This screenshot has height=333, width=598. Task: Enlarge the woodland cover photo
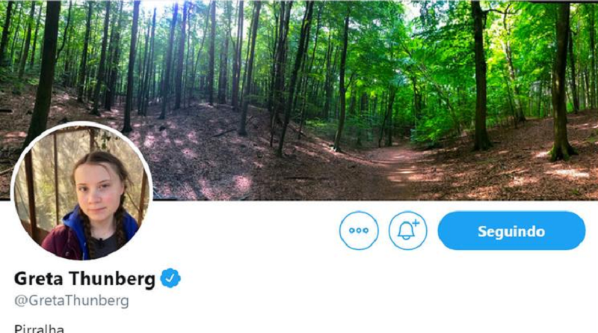336,97
